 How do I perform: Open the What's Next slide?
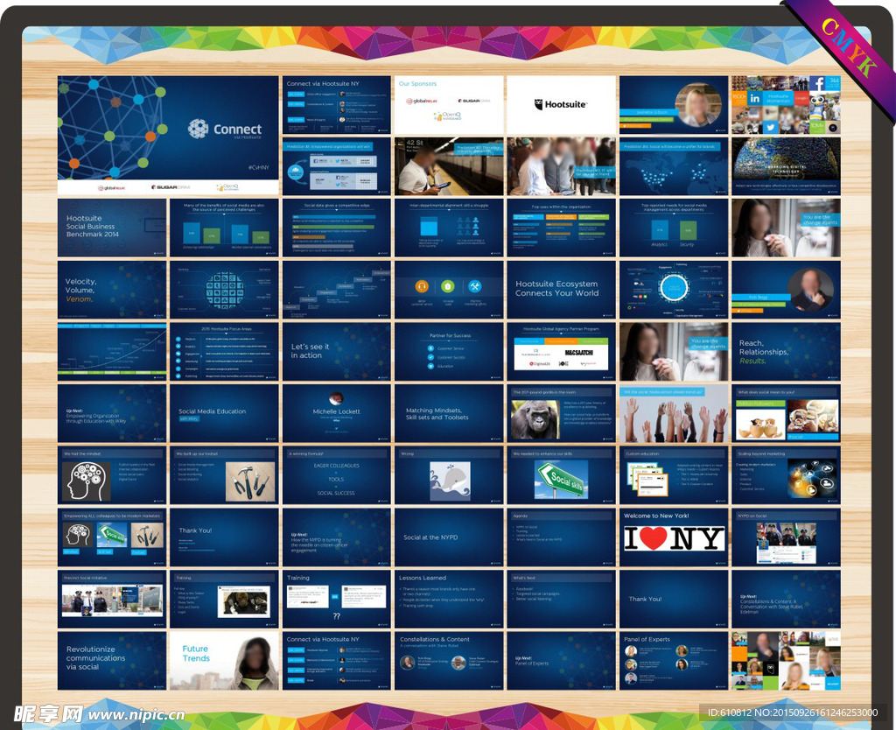(561, 599)
